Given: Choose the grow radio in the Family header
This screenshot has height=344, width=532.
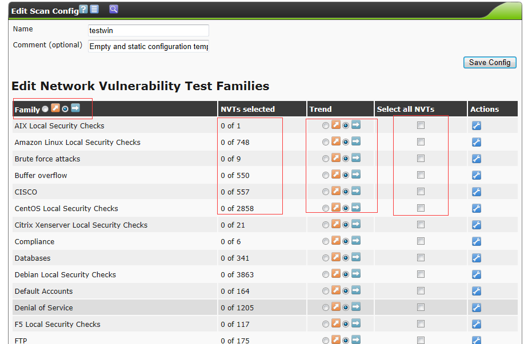Looking at the screenshot, I should pos(45,109).
